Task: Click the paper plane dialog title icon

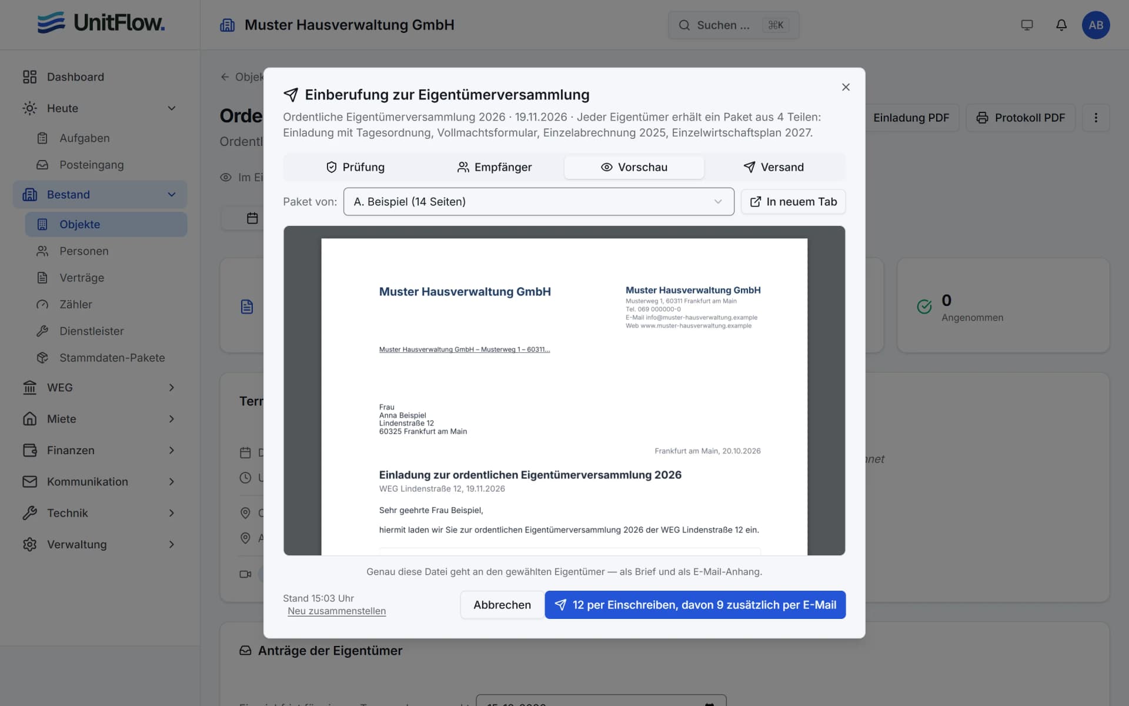Action: (290, 95)
